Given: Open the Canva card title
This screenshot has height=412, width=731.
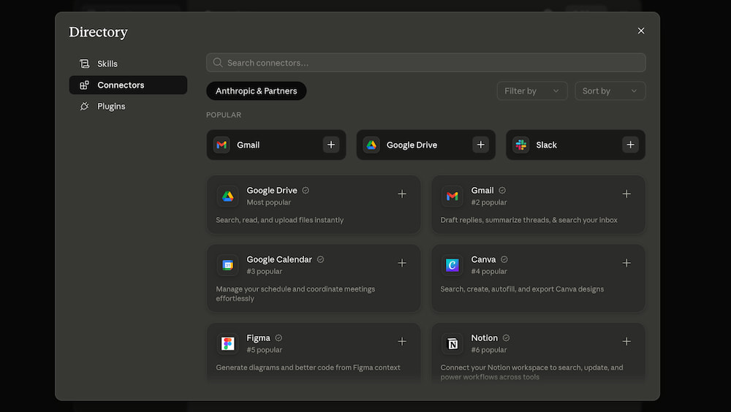Looking at the screenshot, I should point(483,259).
